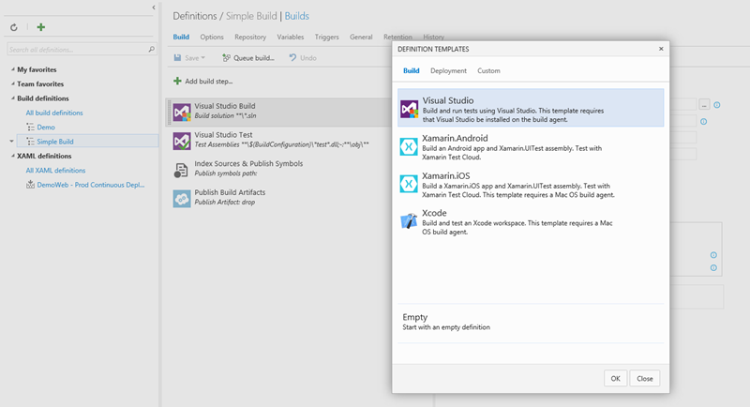Collapse the left panel with the chevron
Image resolution: width=750 pixels, height=407 pixels.
(154, 8)
